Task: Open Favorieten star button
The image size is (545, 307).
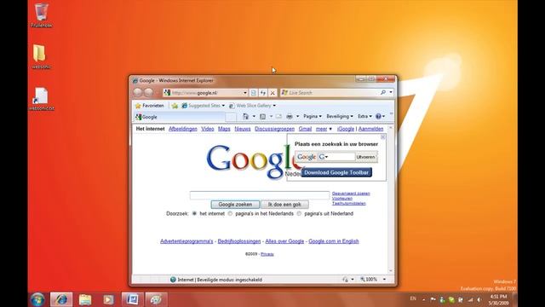Action: [150, 106]
